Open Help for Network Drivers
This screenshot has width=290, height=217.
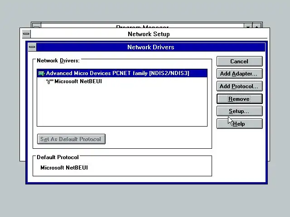tap(240, 123)
